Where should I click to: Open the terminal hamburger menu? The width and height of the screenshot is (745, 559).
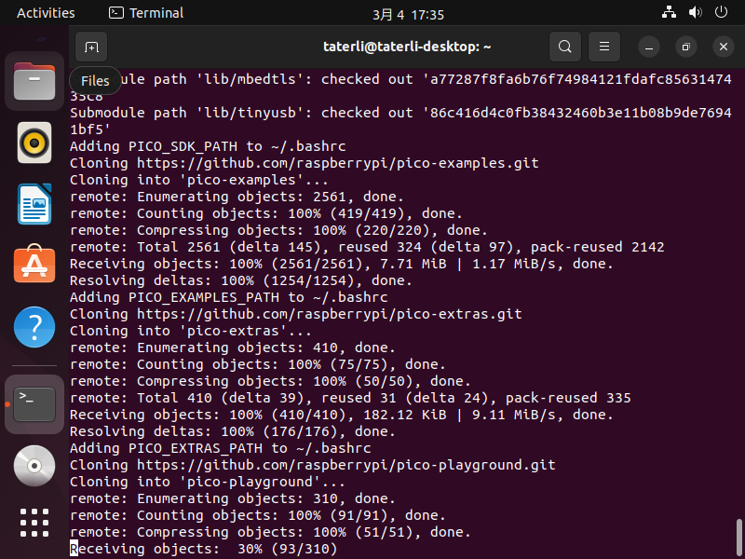tap(604, 47)
